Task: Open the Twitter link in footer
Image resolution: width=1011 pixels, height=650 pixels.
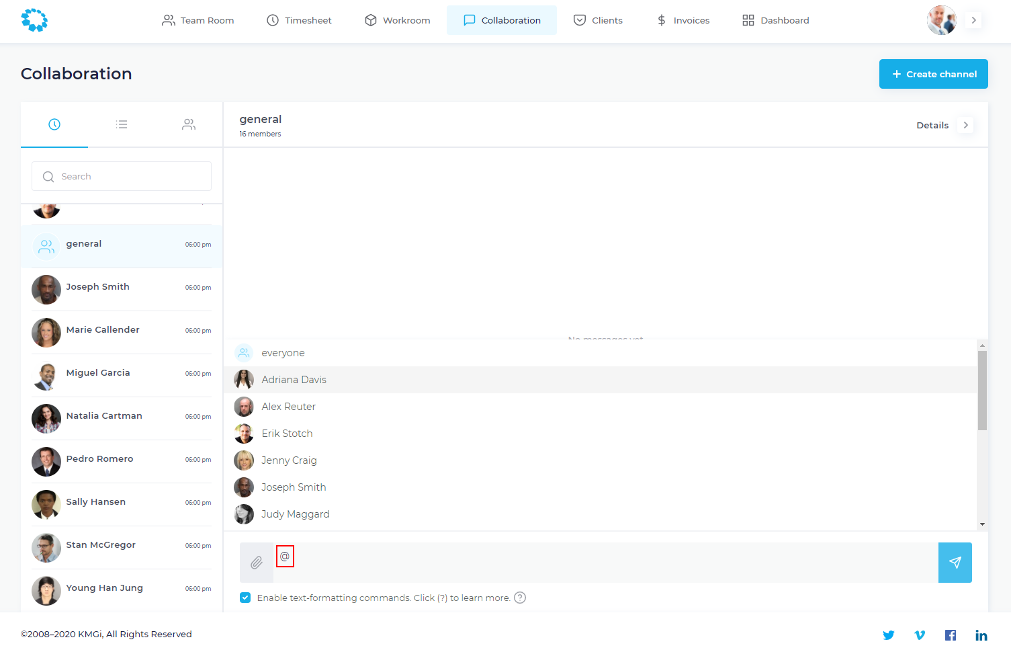Action: pyautogui.click(x=888, y=635)
